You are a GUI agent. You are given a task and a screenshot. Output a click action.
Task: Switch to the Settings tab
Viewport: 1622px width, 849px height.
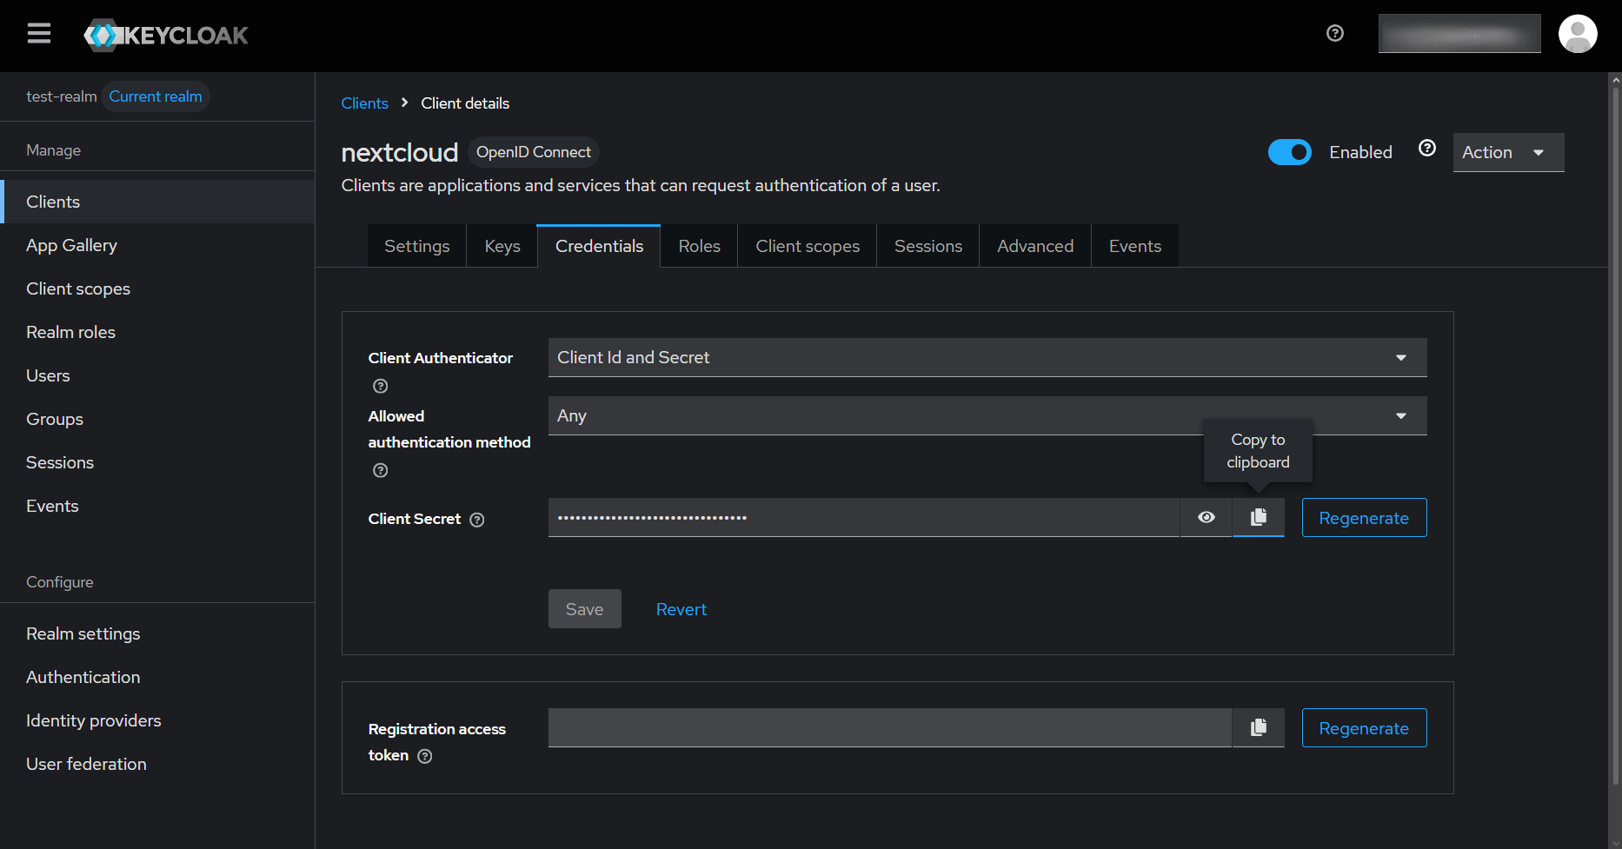click(x=417, y=246)
